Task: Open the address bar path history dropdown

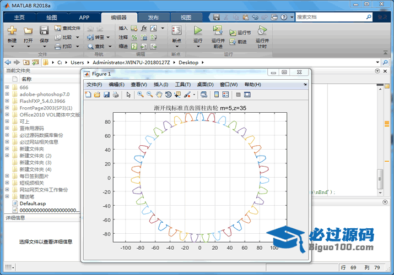Action: pyautogui.click(x=377, y=62)
